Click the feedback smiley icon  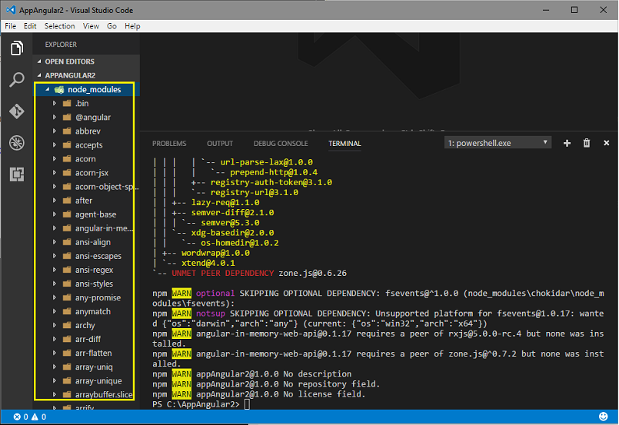603,417
